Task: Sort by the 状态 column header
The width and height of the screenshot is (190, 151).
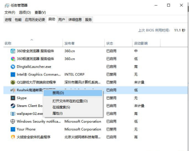Action: 110,43
